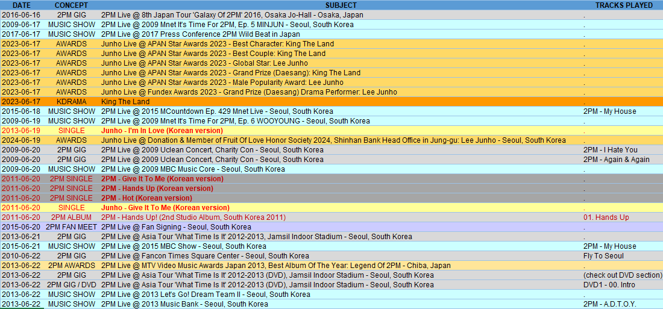
Task: Select '2PM - Hands Up (Korean version)' cell
Action: click(x=341, y=189)
